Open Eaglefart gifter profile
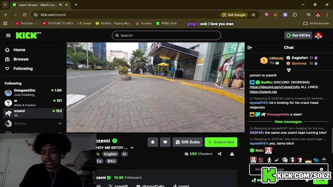Viewport: 333px width, 187px height. click(x=300, y=58)
